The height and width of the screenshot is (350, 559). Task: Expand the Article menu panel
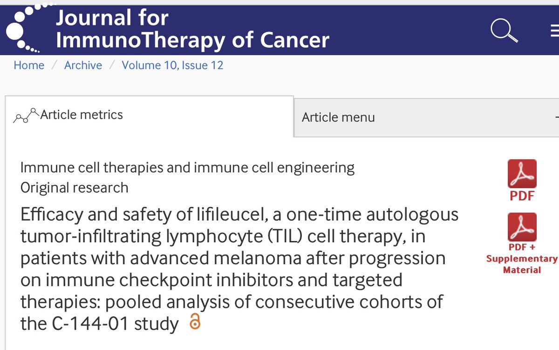tap(338, 117)
